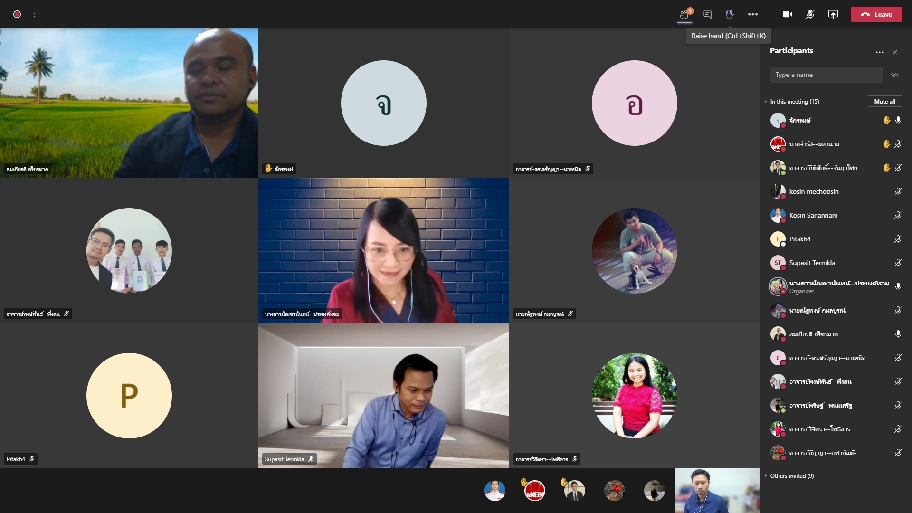
Task: Click the Type a name field
Action: [x=826, y=75]
